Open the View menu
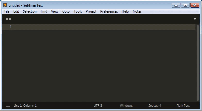202x111 pixels. coord(55,11)
